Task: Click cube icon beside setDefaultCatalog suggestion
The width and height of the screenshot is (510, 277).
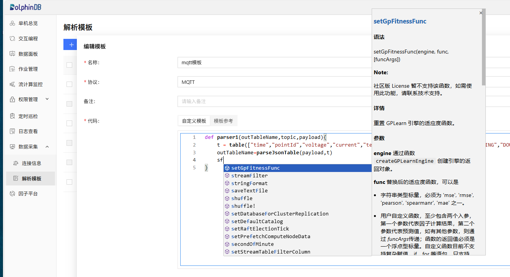Action: point(227,221)
